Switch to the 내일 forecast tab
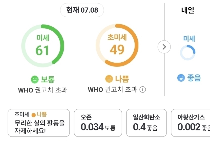Image resolution: width=210 pixels, height=141 pixels. click(187, 10)
